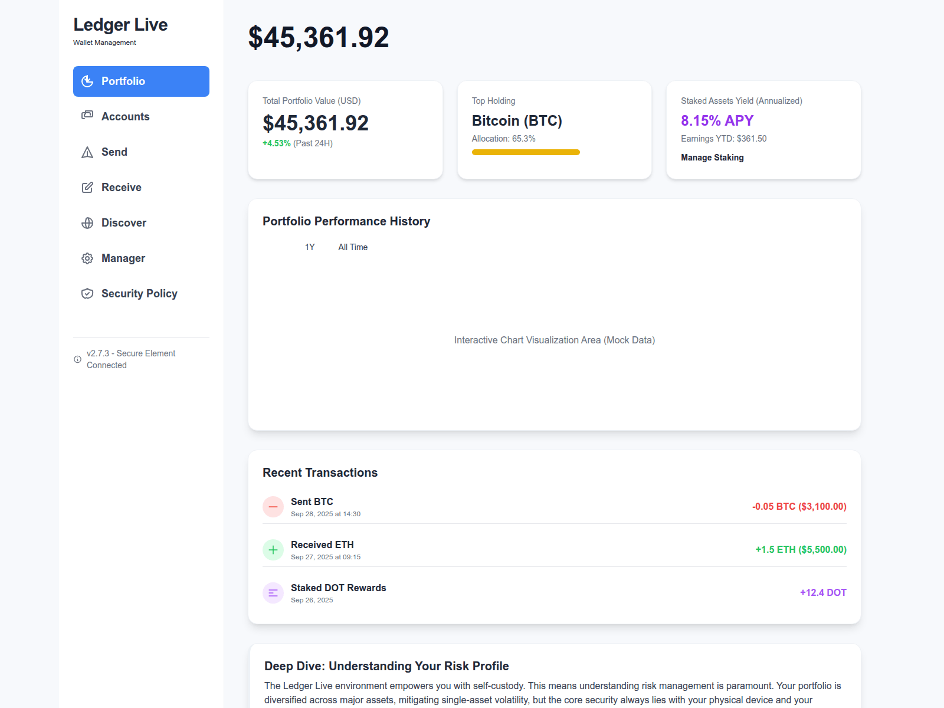The height and width of the screenshot is (708, 944).
Task: Click the Bitcoin allocation progress bar
Action: [526, 152]
